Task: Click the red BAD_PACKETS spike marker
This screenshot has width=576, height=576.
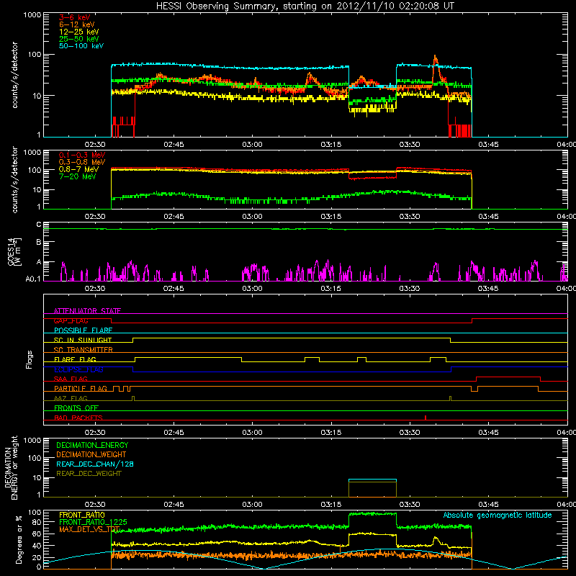Action: coord(426,418)
